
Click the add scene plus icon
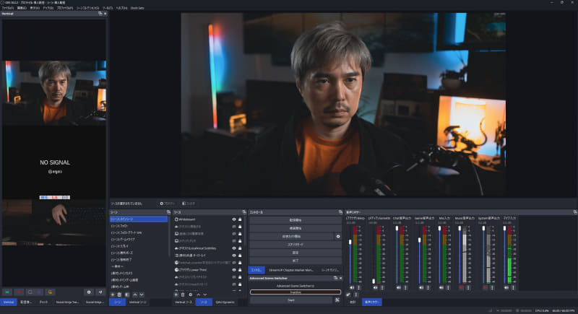click(x=112, y=295)
